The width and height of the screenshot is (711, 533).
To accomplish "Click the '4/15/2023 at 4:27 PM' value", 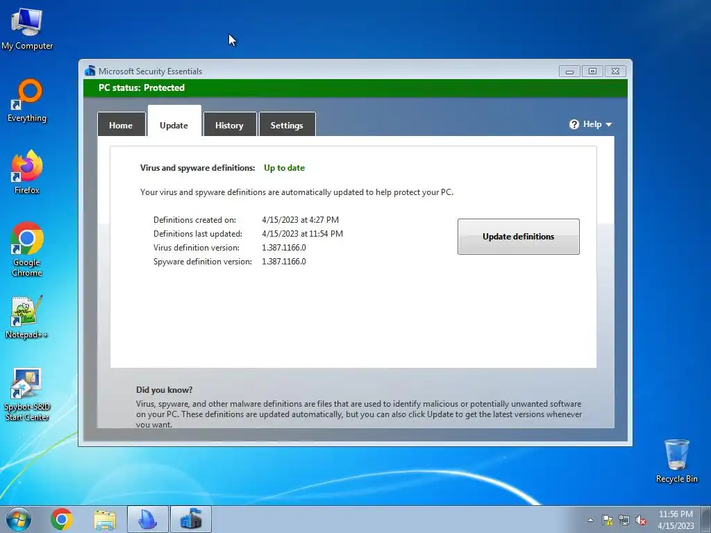I will (300, 220).
